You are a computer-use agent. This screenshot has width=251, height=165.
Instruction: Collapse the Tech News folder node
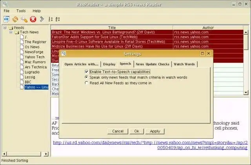pyautogui.click(x=11, y=32)
